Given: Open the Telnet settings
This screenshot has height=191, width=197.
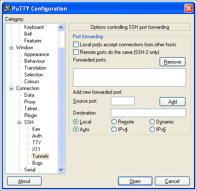Looking at the screenshot, I should pyautogui.click(x=31, y=109).
